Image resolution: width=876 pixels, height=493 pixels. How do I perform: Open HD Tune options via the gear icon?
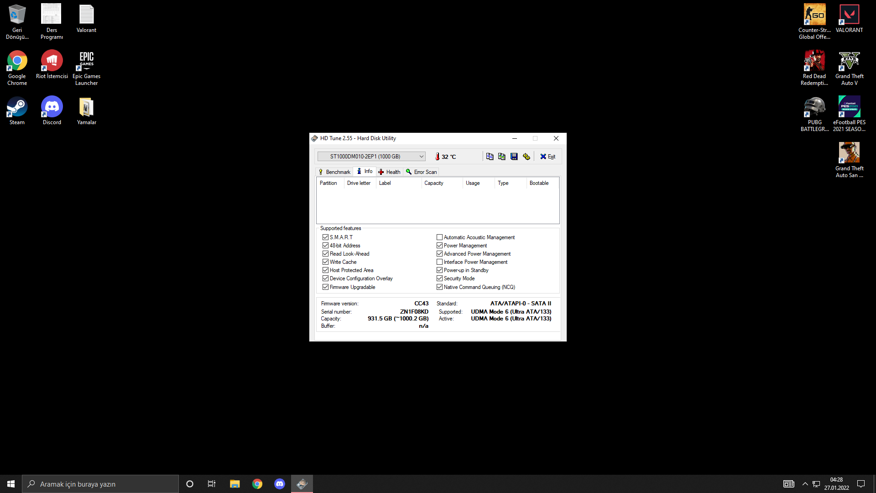(x=527, y=156)
